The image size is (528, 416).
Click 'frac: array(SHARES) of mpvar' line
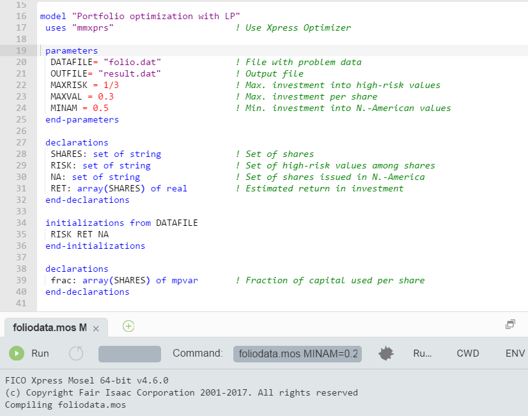point(124,280)
